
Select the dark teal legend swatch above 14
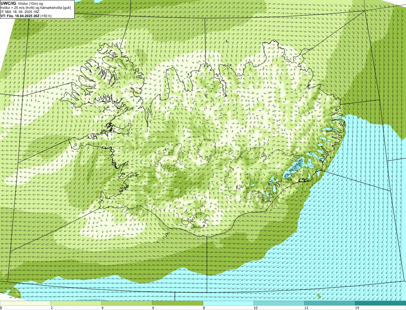tap(381, 303)
